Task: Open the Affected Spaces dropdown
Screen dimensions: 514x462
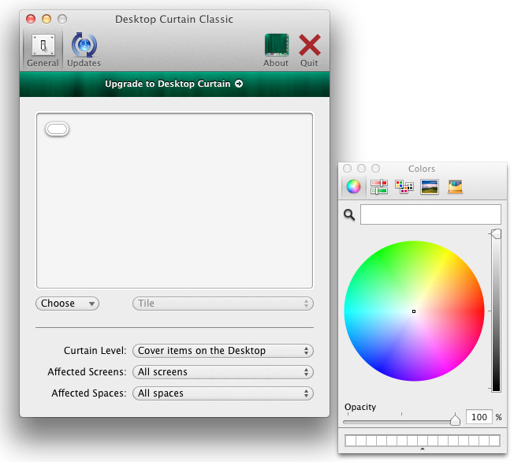Action: 223,393
